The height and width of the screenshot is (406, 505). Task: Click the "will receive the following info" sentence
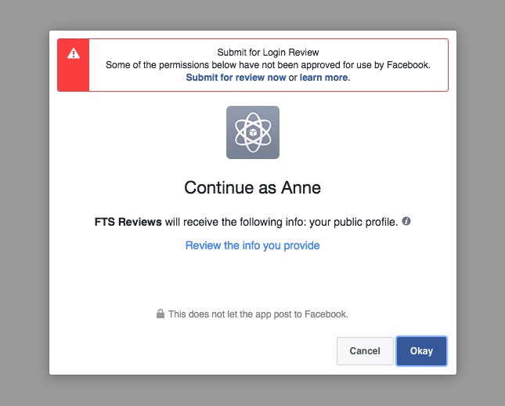coord(246,222)
